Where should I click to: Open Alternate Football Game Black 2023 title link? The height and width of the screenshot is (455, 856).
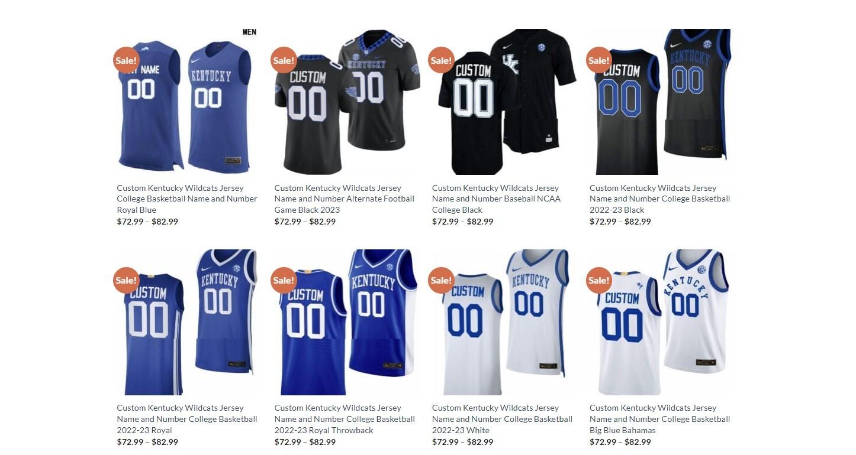point(345,199)
